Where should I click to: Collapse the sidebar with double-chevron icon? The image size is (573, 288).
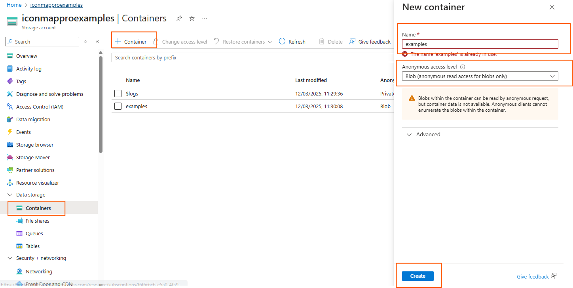point(97,42)
